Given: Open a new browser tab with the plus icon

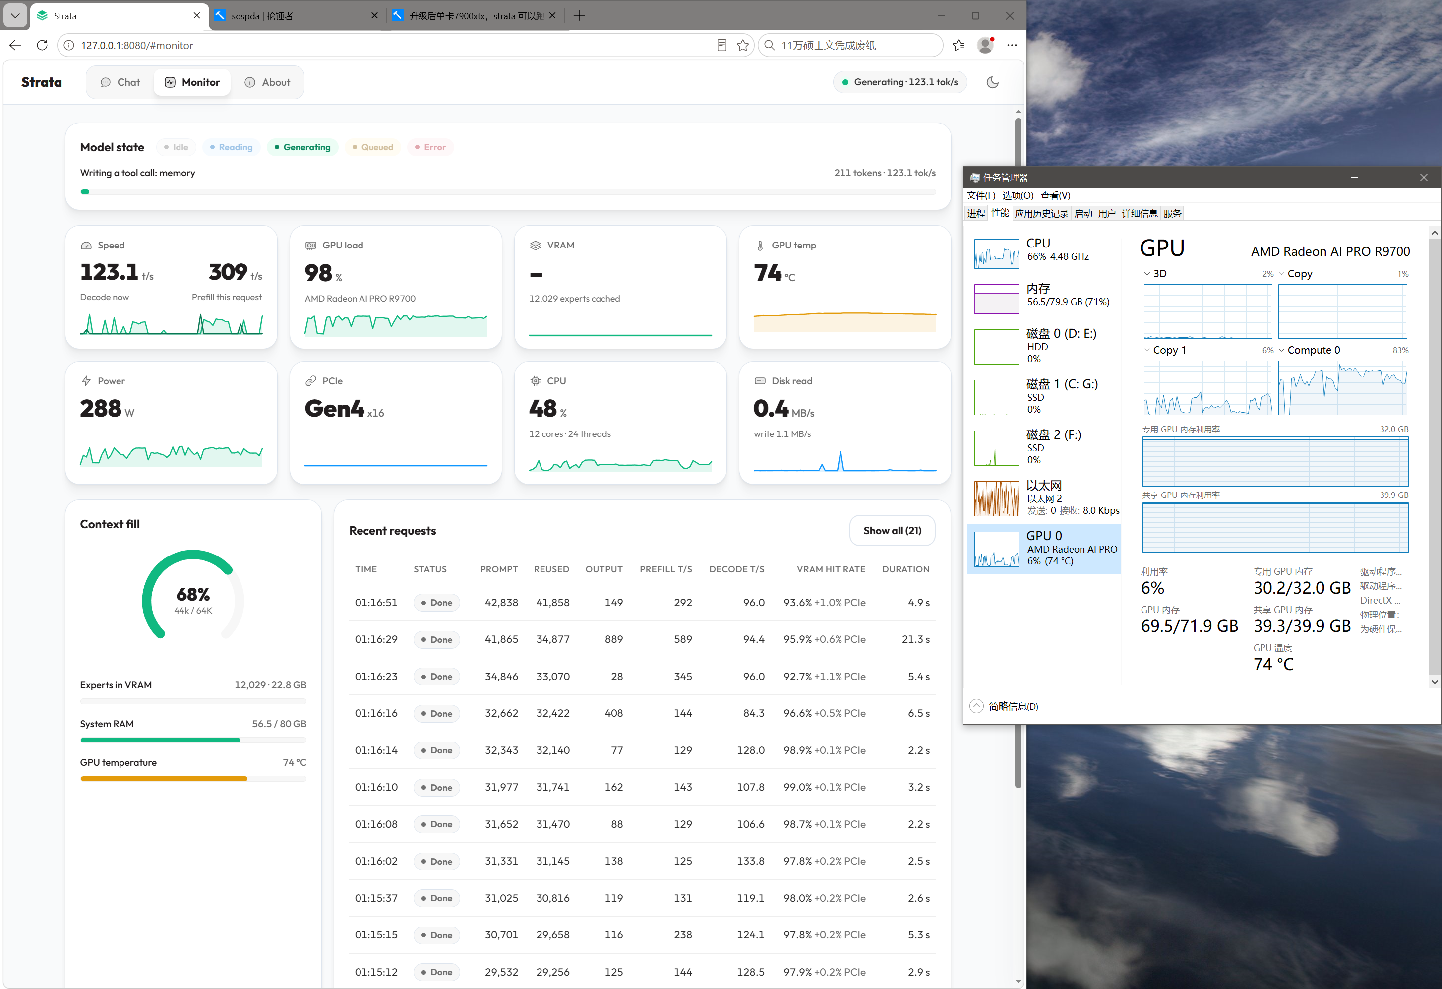Looking at the screenshot, I should click(579, 15).
